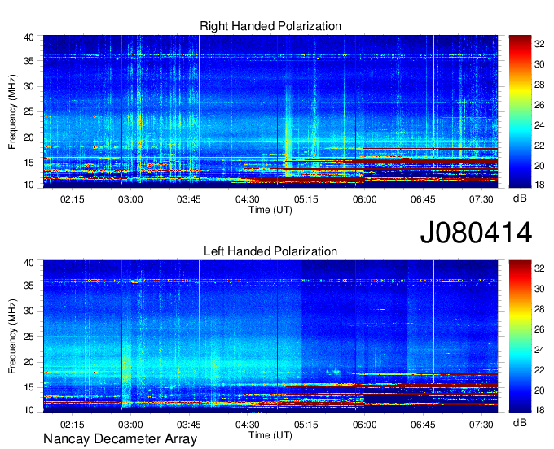Viewport: 554px width, 449px height.
Task: Click the 28 value on the lower color bar scale
Action: pyautogui.click(x=539, y=310)
